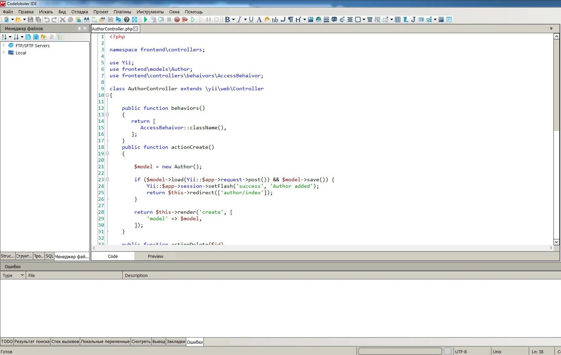Select FTP/SFTP Servers in file tree
The image size is (561, 355).
(x=33, y=45)
